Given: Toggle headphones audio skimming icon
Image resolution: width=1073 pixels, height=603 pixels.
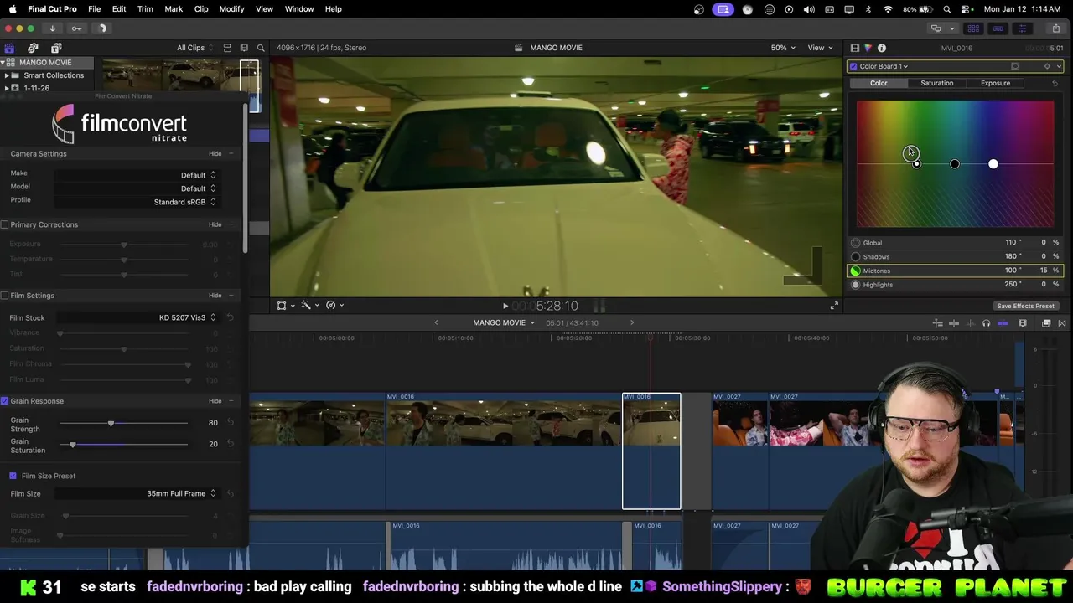Looking at the screenshot, I should click(x=986, y=323).
